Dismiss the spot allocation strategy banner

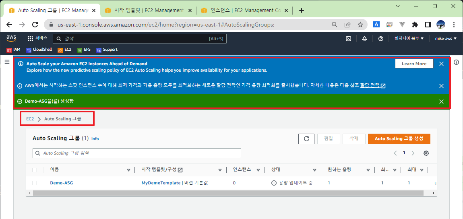[441, 86]
